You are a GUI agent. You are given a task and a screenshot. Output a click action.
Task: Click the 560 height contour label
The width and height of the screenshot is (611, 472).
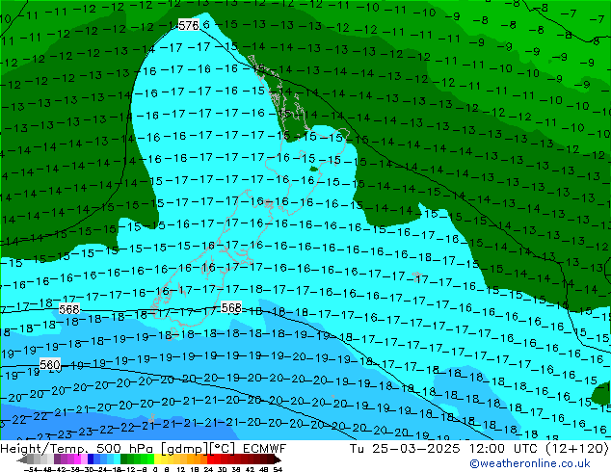coord(50,365)
